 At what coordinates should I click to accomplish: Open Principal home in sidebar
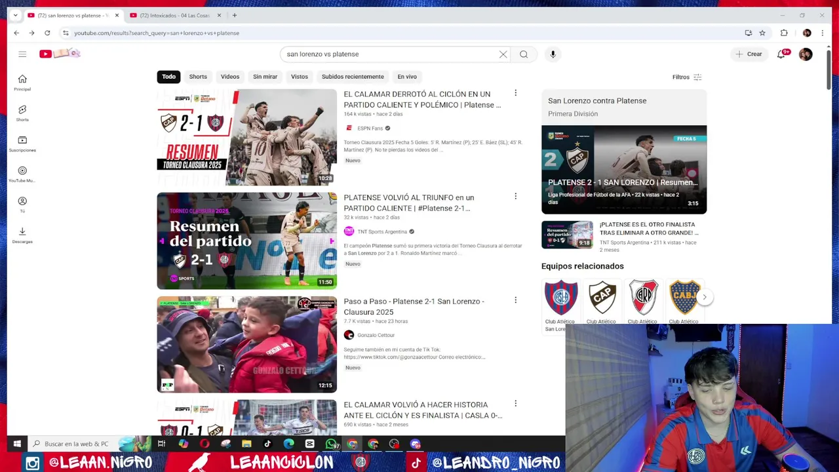pos(22,83)
